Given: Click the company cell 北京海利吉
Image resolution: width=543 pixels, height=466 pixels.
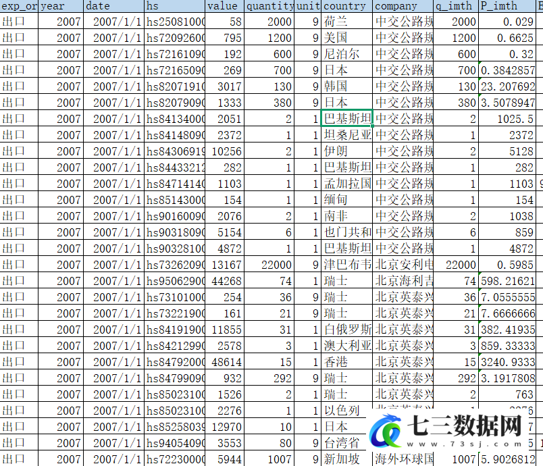Looking at the screenshot, I should tap(403, 281).
